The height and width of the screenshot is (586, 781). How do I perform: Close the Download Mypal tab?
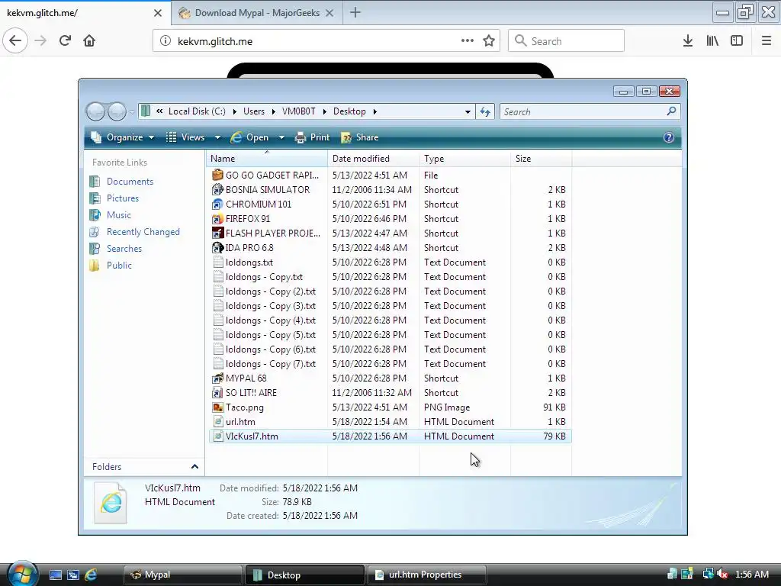click(329, 13)
